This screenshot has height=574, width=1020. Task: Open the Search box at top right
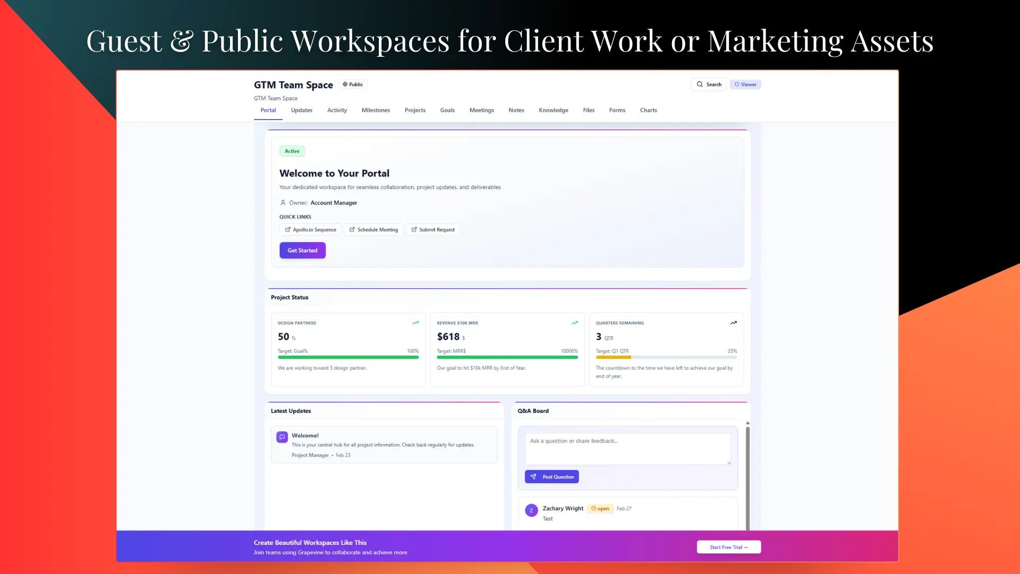click(x=709, y=85)
